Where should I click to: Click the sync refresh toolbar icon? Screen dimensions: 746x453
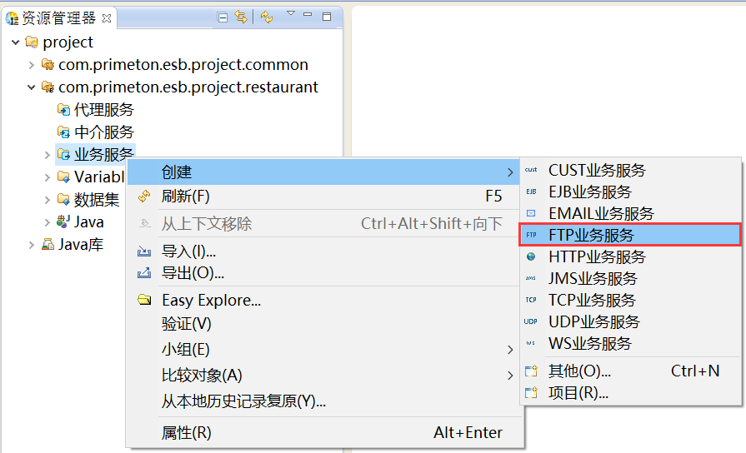(267, 17)
